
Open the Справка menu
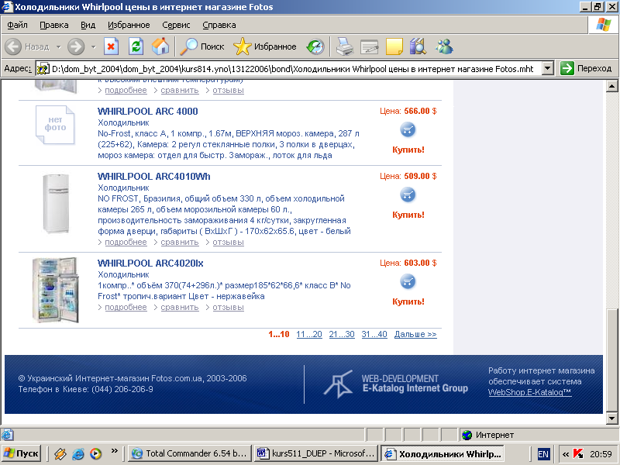tap(219, 25)
